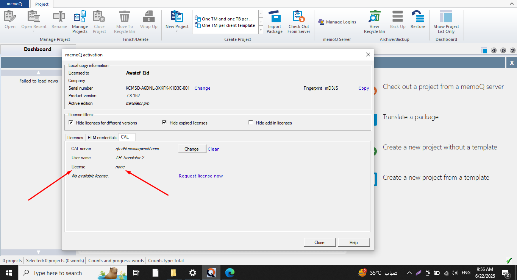Image resolution: width=517 pixels, height=280 pixels.
Task: Click Check out a project from memoQ server
Action: pos(443,87)
